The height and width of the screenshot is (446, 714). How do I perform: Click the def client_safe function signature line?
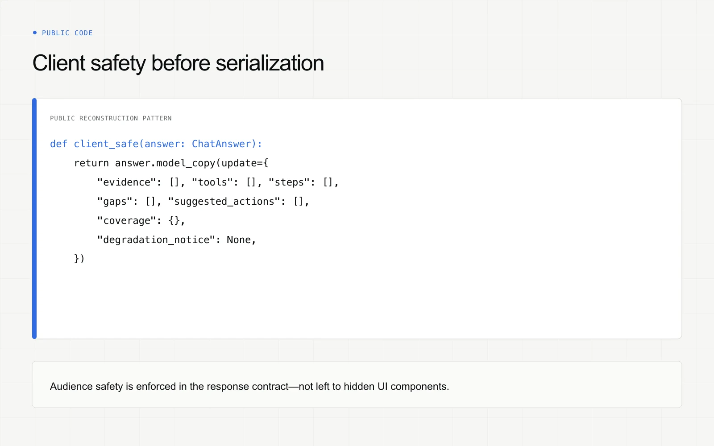pyautogui.click(x=156, y=144)
